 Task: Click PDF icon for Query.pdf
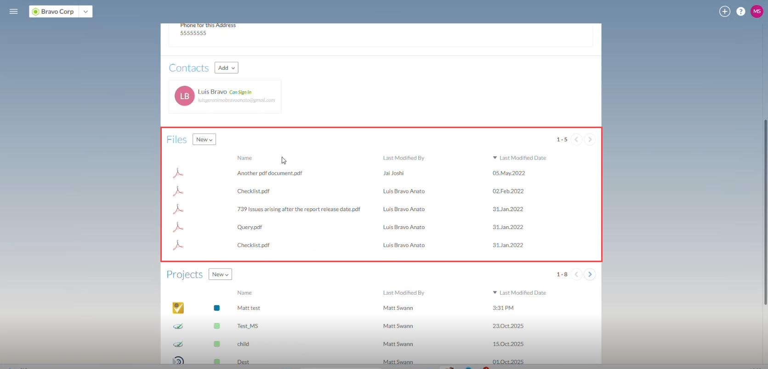178,227
